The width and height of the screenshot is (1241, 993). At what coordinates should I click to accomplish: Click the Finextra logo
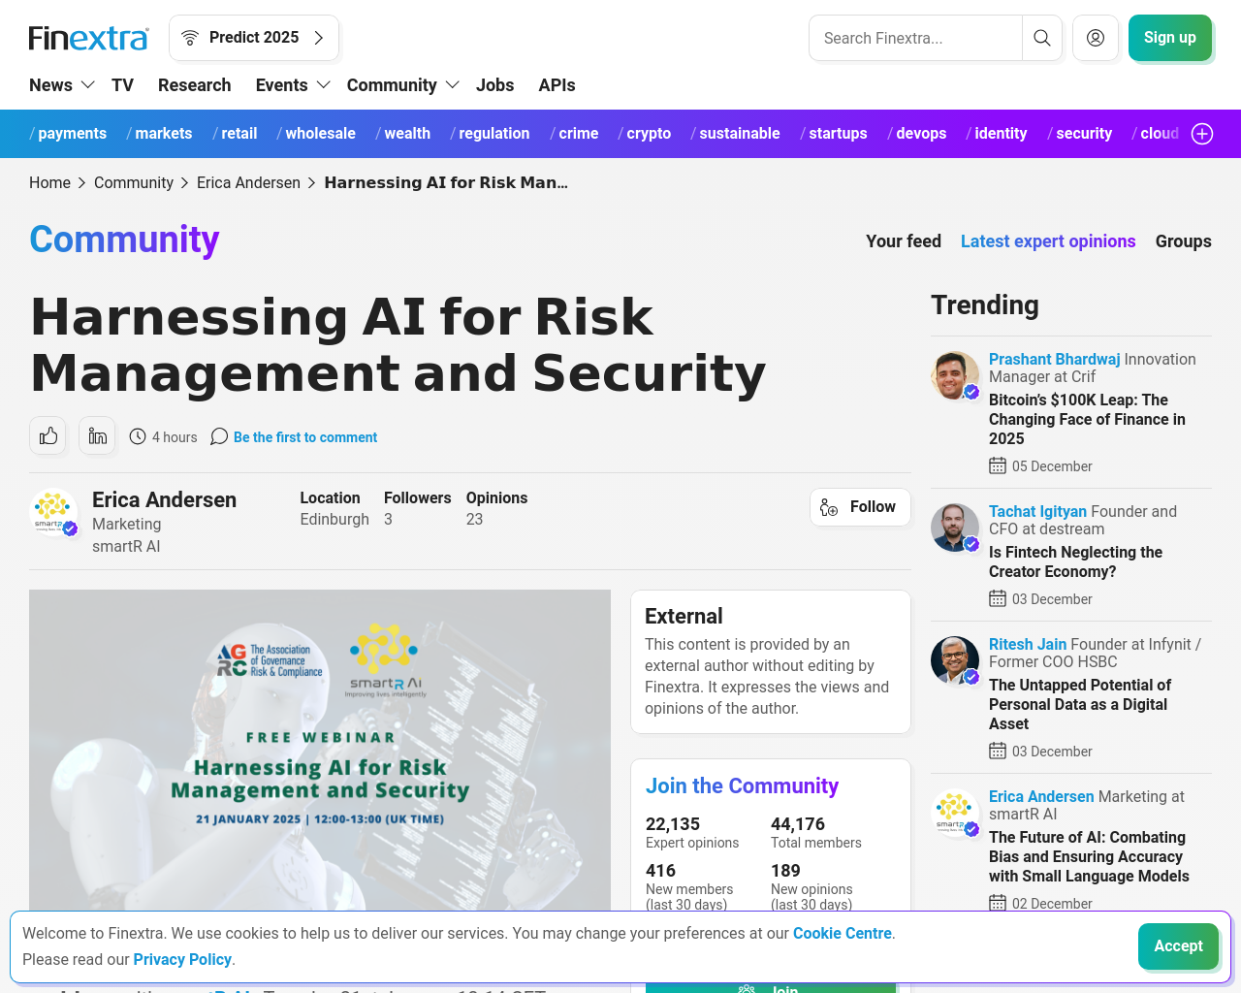89,38
